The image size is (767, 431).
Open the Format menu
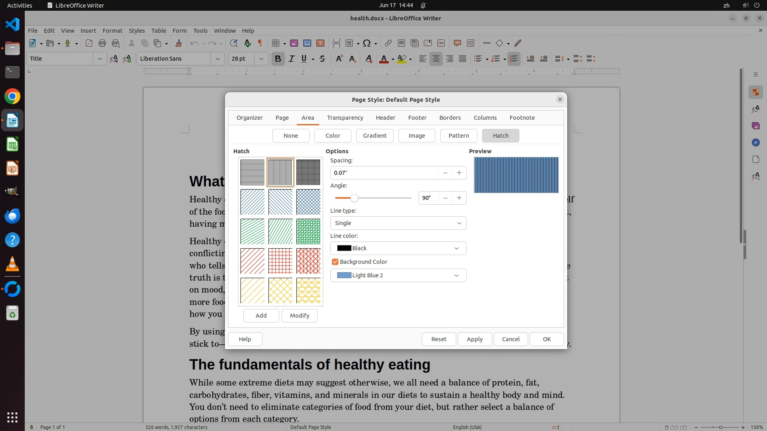pos(112,30)
